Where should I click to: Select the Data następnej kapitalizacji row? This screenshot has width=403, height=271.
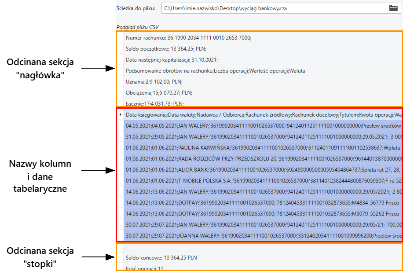(x=172, y=60)
